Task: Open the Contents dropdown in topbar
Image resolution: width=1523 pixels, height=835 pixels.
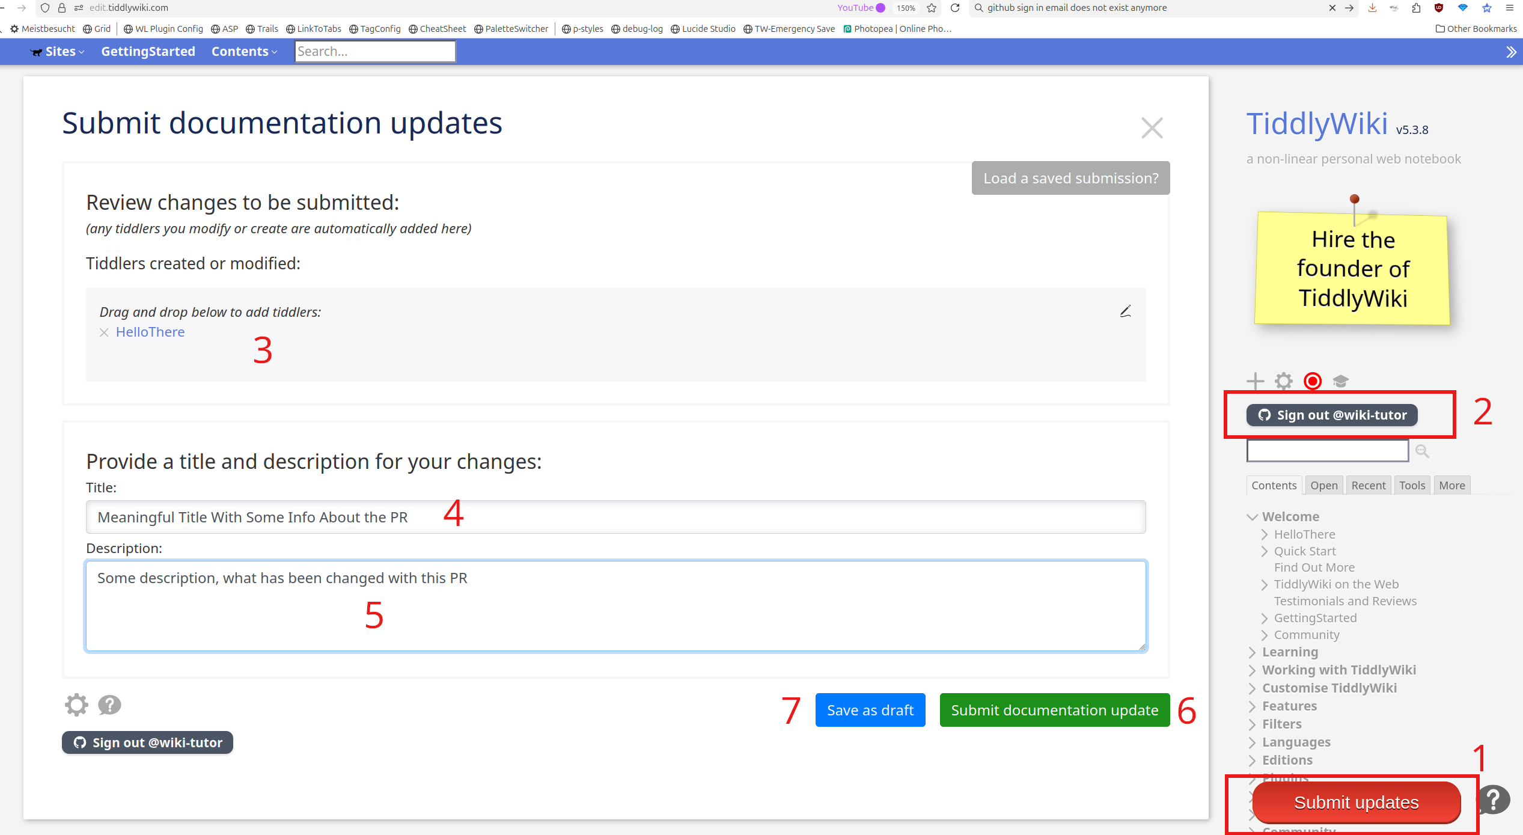Action: coord(244,52)
